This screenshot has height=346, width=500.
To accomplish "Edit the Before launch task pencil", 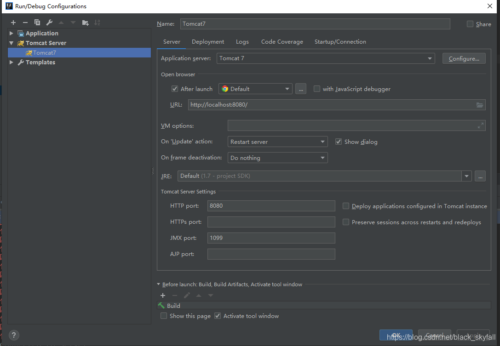I will (x=187, y=295).
